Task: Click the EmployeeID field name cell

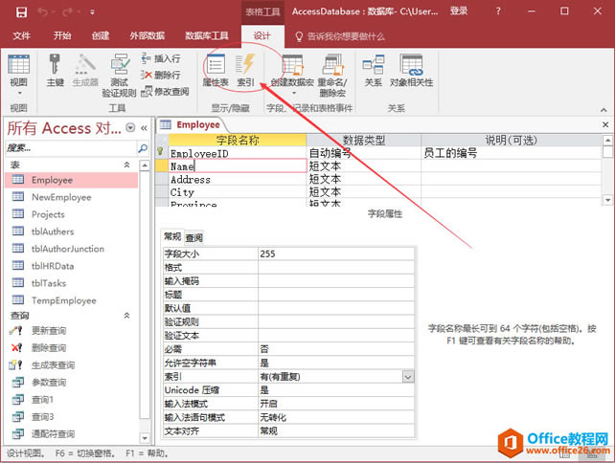Action: [238, 153]
